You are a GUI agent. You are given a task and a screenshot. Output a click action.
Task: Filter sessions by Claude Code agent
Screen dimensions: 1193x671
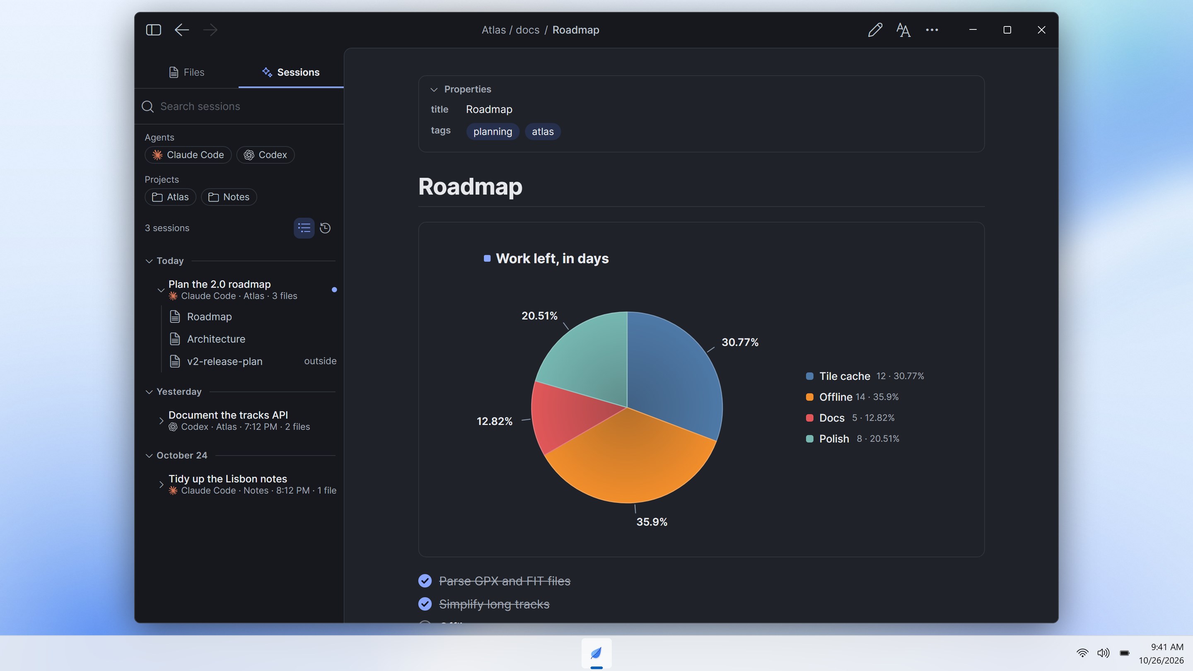coord(188,154)
